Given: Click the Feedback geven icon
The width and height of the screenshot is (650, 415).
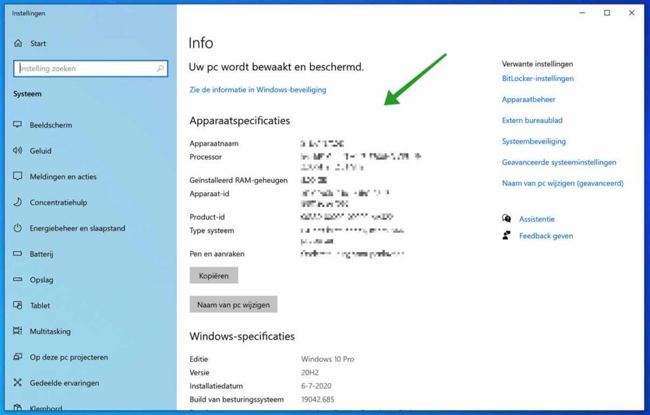Looking at the screenshot, I should pyautogui.click(x=507, y=235).
